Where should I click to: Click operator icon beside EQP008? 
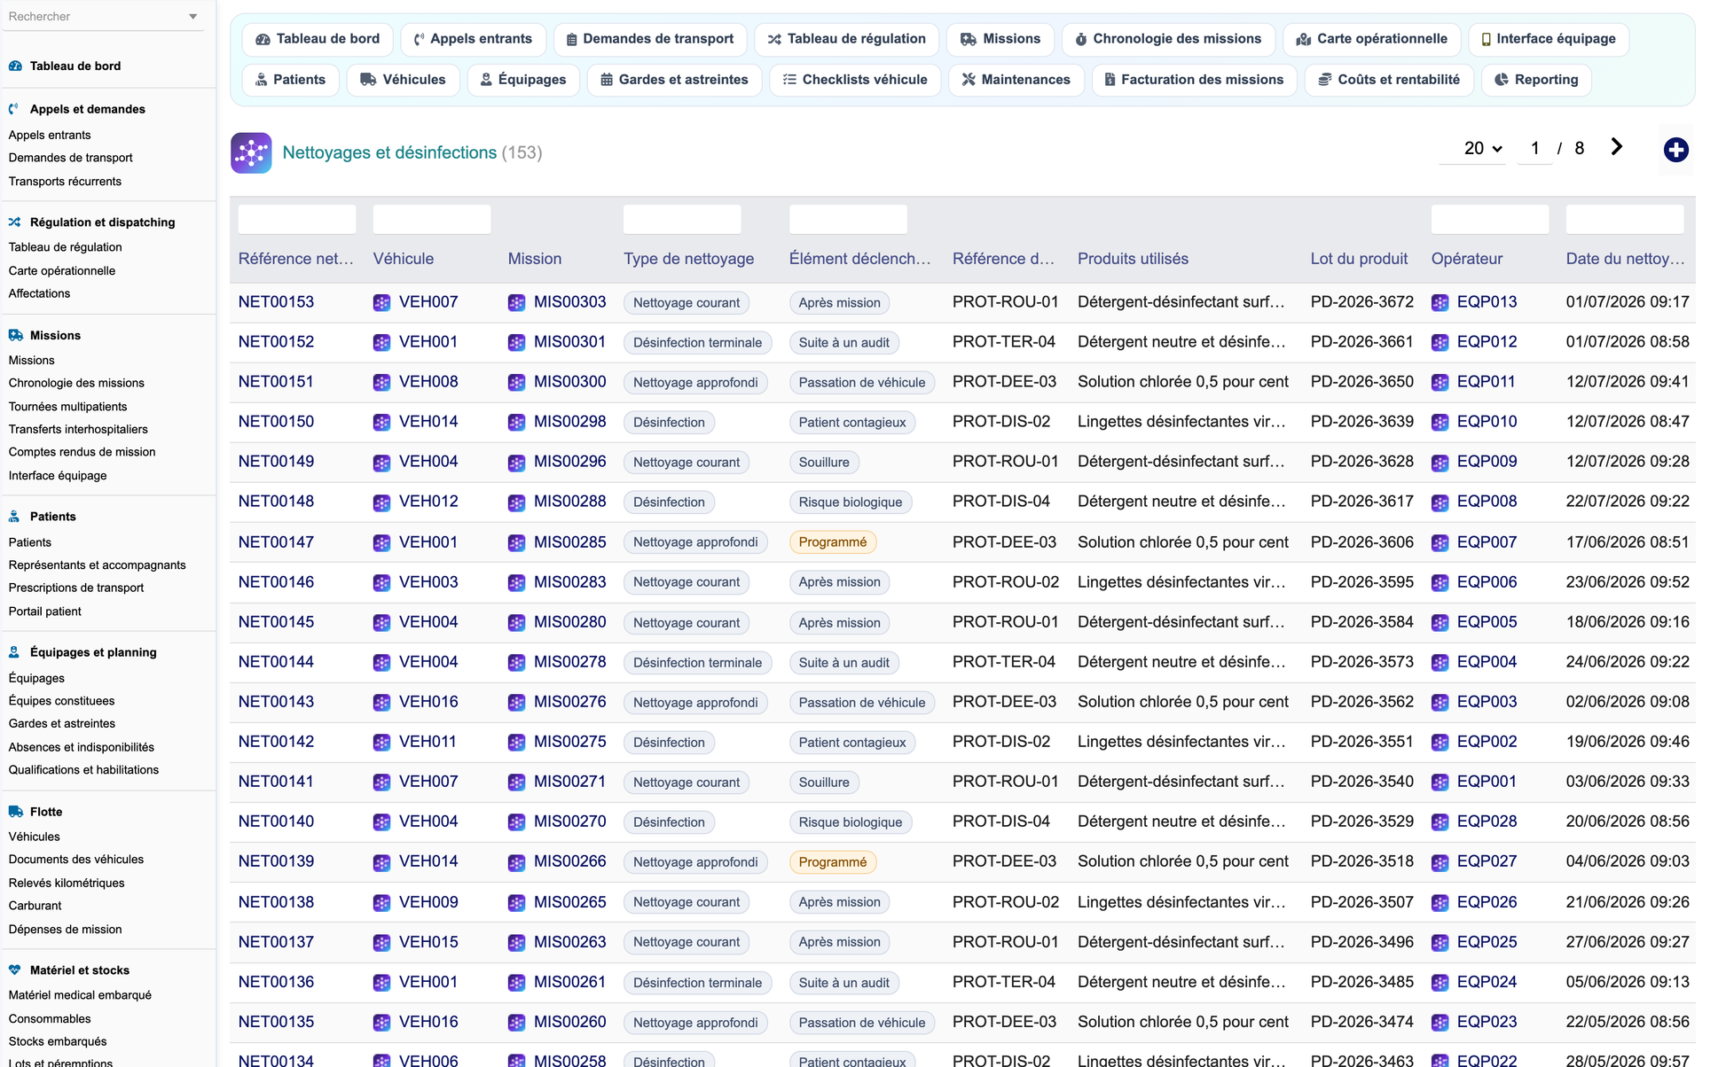coord(1440,502)
